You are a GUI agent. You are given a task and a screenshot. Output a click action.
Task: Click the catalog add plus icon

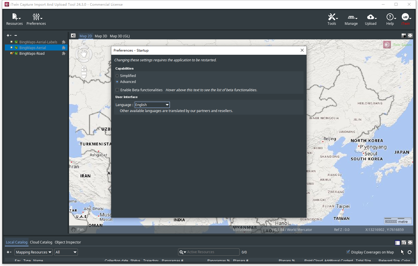click(x=9, y=252)
